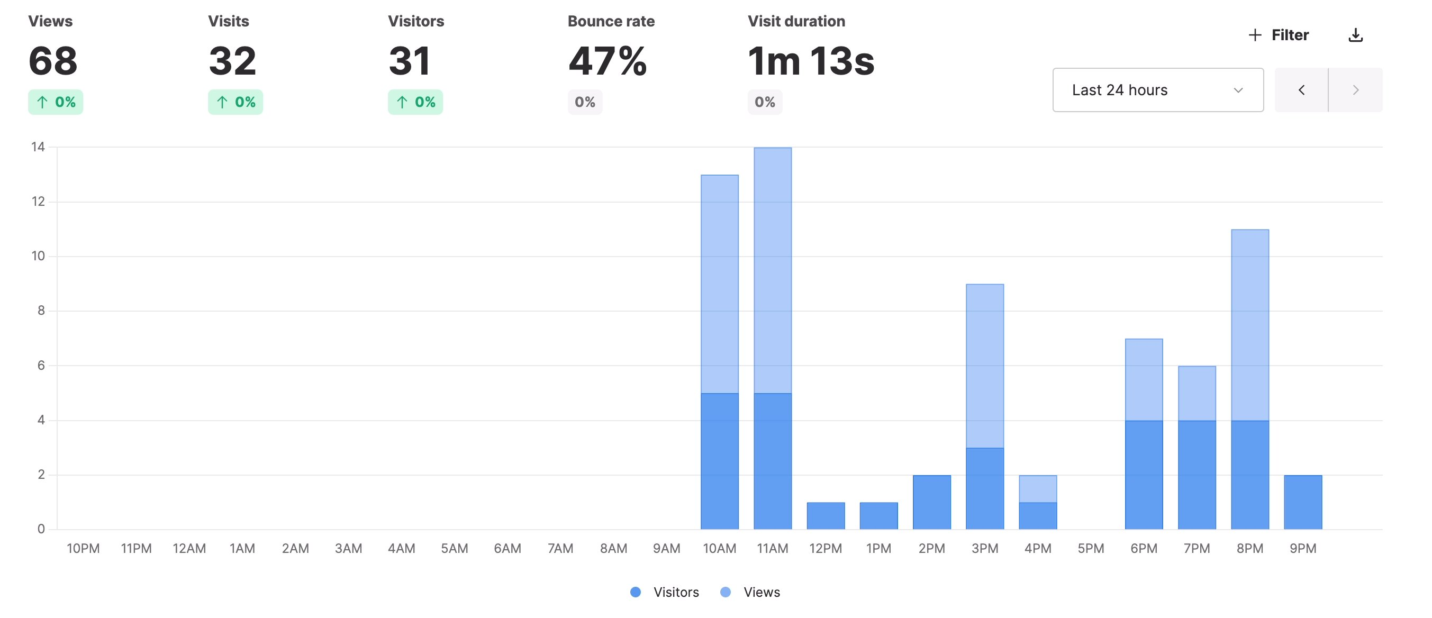1432x618 pixels.
Task: Select the Views metric total
Action: (x=53, y=60)
